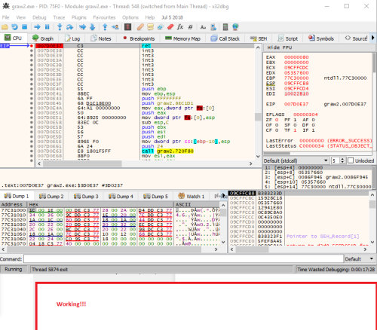Open the Memory Map tab
377x330 pixels.
182,38
